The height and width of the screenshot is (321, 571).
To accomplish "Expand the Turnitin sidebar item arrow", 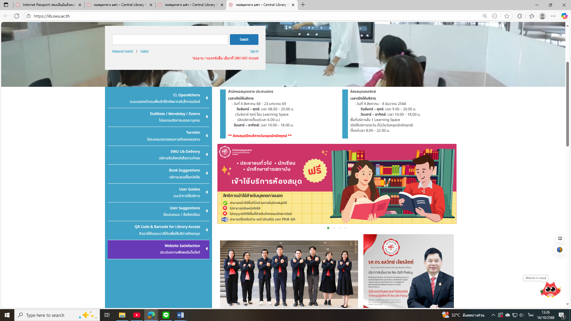I will click(x=207, y=136).
